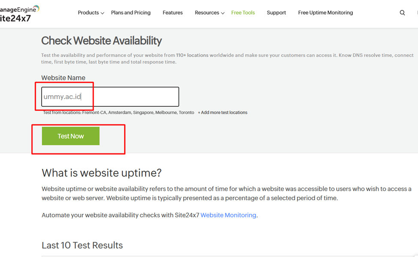Click the ManageEngine Site24x7 logo
This screenshot has height=257, width=418.
tap(19, 14)
